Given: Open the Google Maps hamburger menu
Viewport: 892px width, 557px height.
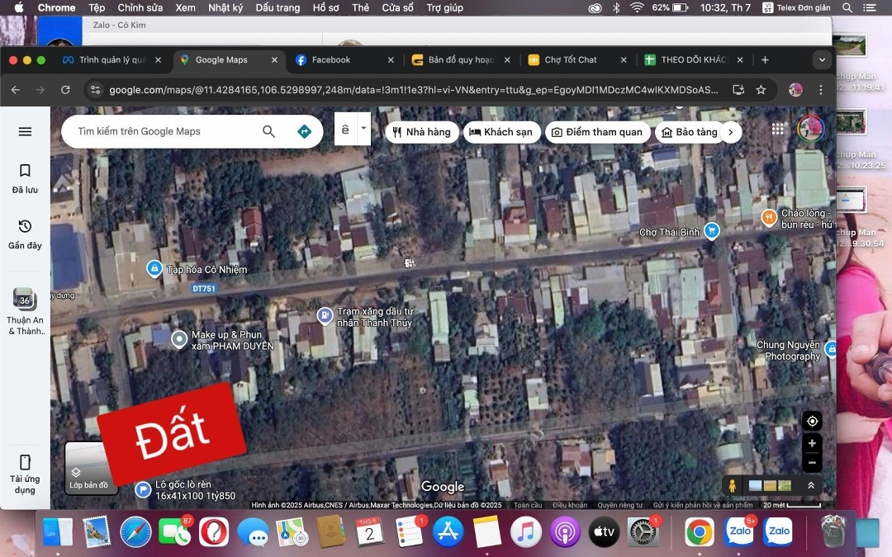Looking at the screenshot, I should tap(25, 131).
